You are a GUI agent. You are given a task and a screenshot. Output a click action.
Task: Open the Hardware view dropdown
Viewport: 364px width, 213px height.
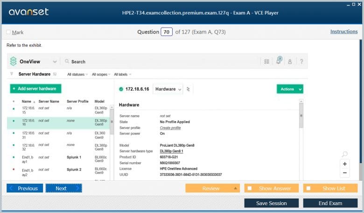tap(168, 89)
